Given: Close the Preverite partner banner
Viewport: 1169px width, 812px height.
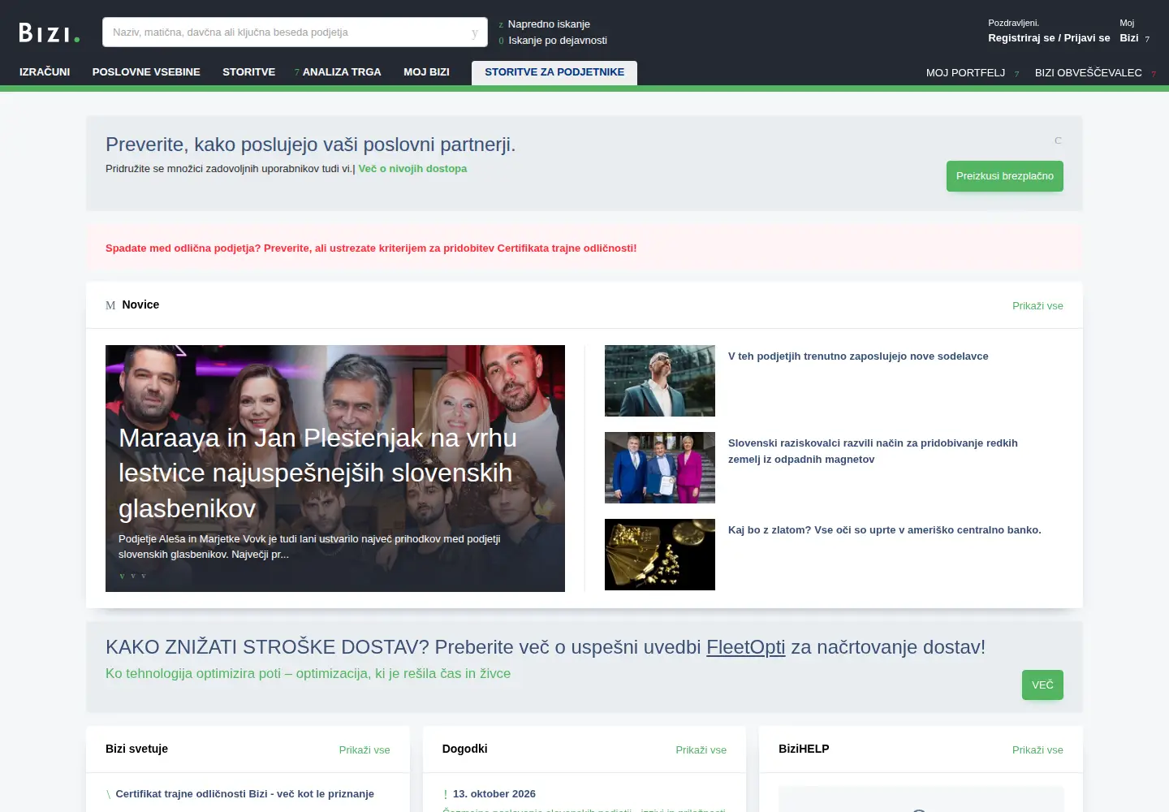Looking at the screenshot, I should pos(1058,140).
